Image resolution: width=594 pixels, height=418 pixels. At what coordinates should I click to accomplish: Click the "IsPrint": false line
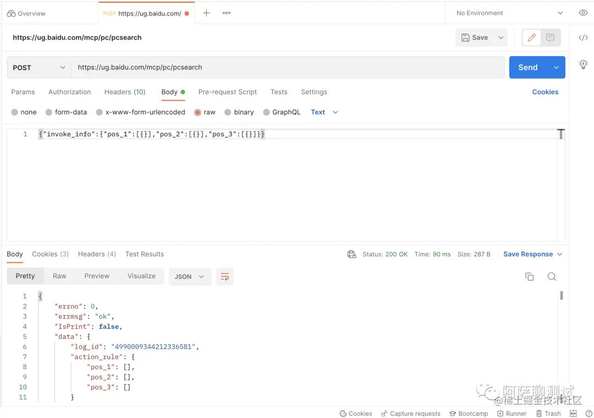(x=89, y=327)
